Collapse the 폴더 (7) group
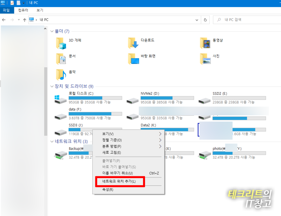Image resolution: width=281 pixels, height=216 pixels. click(x=52, y=31)
